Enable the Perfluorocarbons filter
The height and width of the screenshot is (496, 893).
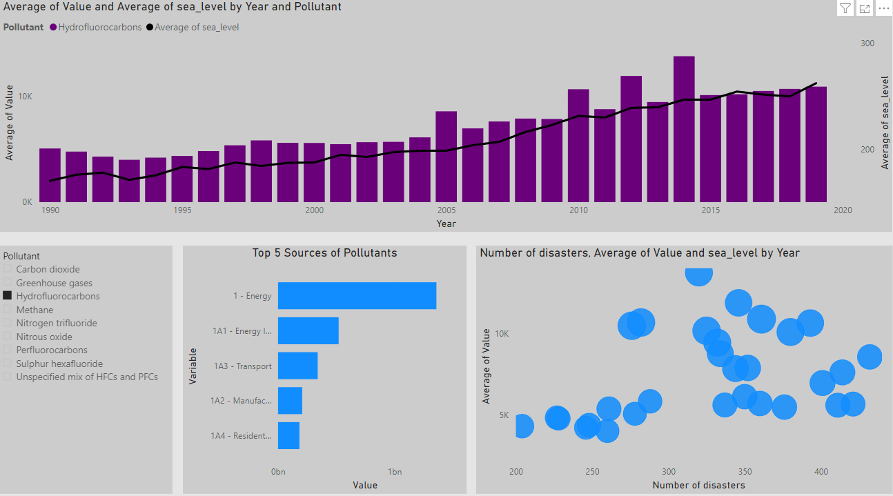8,350
